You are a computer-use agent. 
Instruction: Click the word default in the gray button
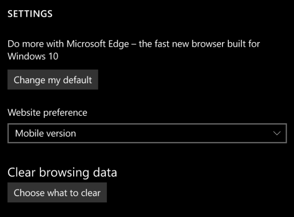click(78, 80)
